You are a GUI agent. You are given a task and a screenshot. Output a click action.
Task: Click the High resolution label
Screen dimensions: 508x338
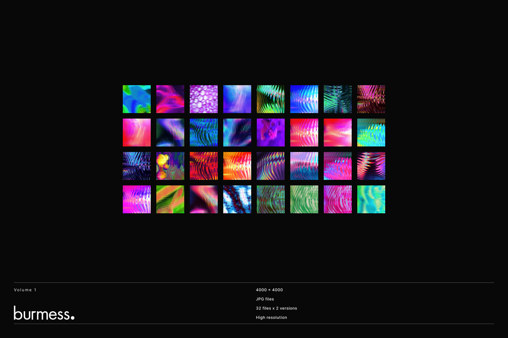click(x=271, y=317)
